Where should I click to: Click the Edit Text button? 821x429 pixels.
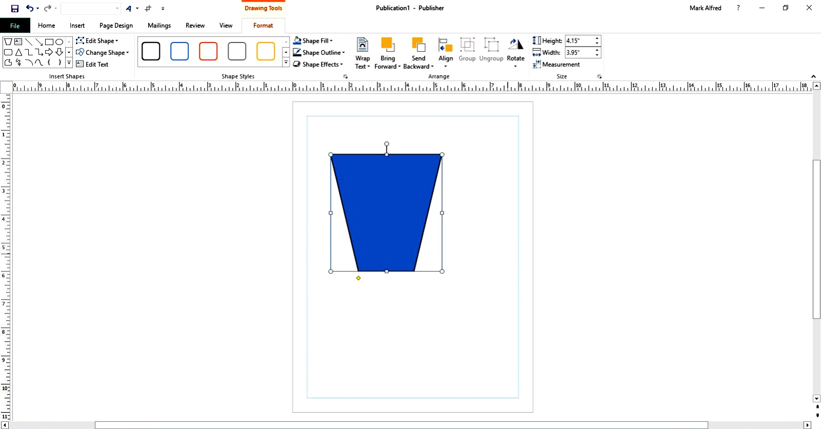(92, 64)
